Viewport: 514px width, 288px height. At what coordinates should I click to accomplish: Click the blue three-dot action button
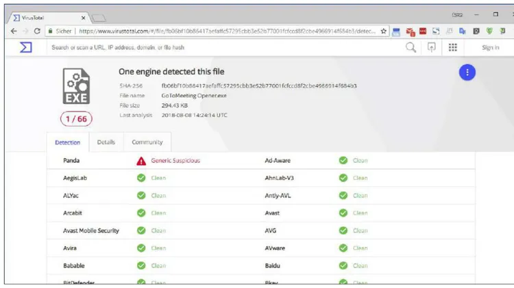(x=467, y=73)
